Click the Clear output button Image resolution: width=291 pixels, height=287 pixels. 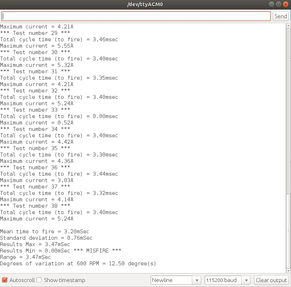click(271, 280)
